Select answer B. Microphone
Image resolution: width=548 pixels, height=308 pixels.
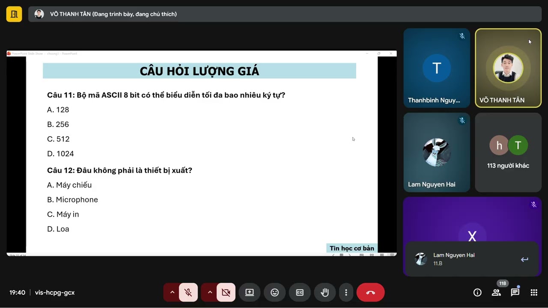pyautogui.click(x=72, y=200)
